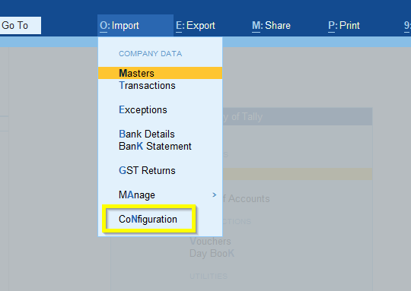This screenshot has width=411, height=291.
Task: Open the E: Export menu
Action: tap(196, 25)
